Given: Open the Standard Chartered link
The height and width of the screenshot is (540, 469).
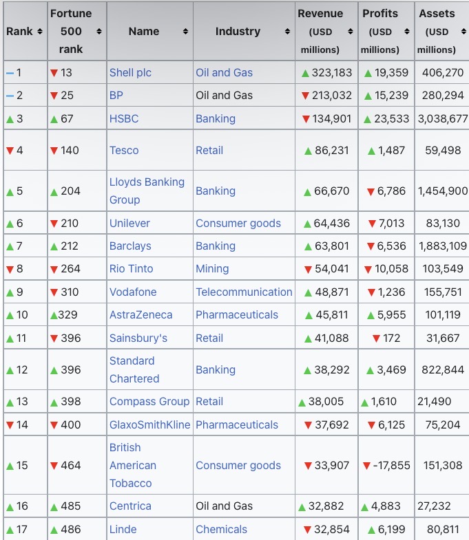Looking at the screenshot, I should [x=134, y=370].
